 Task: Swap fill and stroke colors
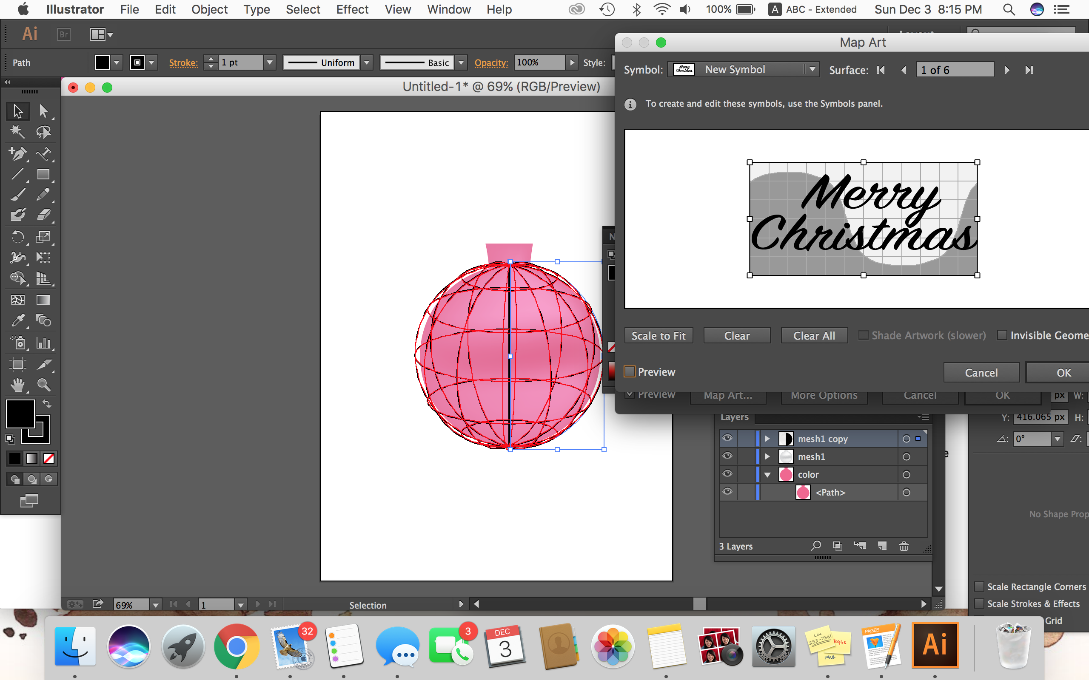click(x=47, y=403)
